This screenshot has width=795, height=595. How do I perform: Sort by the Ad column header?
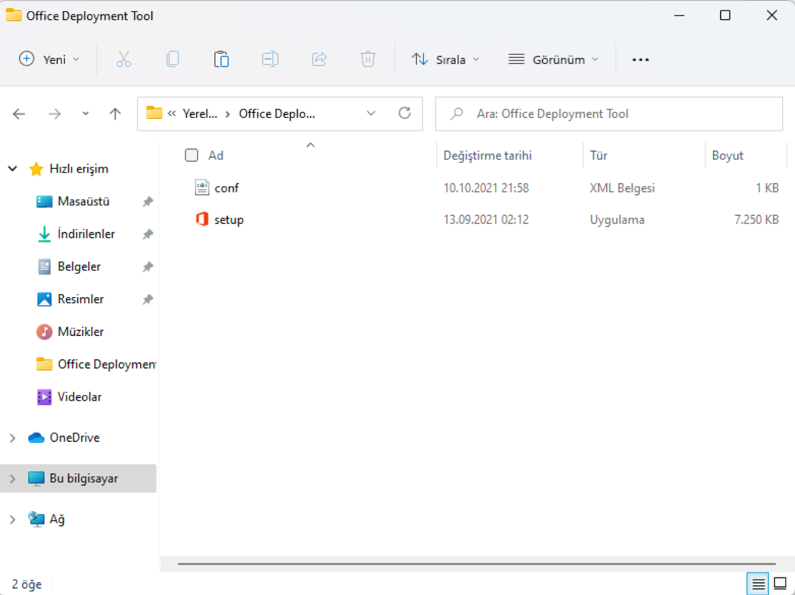(x=216, y=155)
